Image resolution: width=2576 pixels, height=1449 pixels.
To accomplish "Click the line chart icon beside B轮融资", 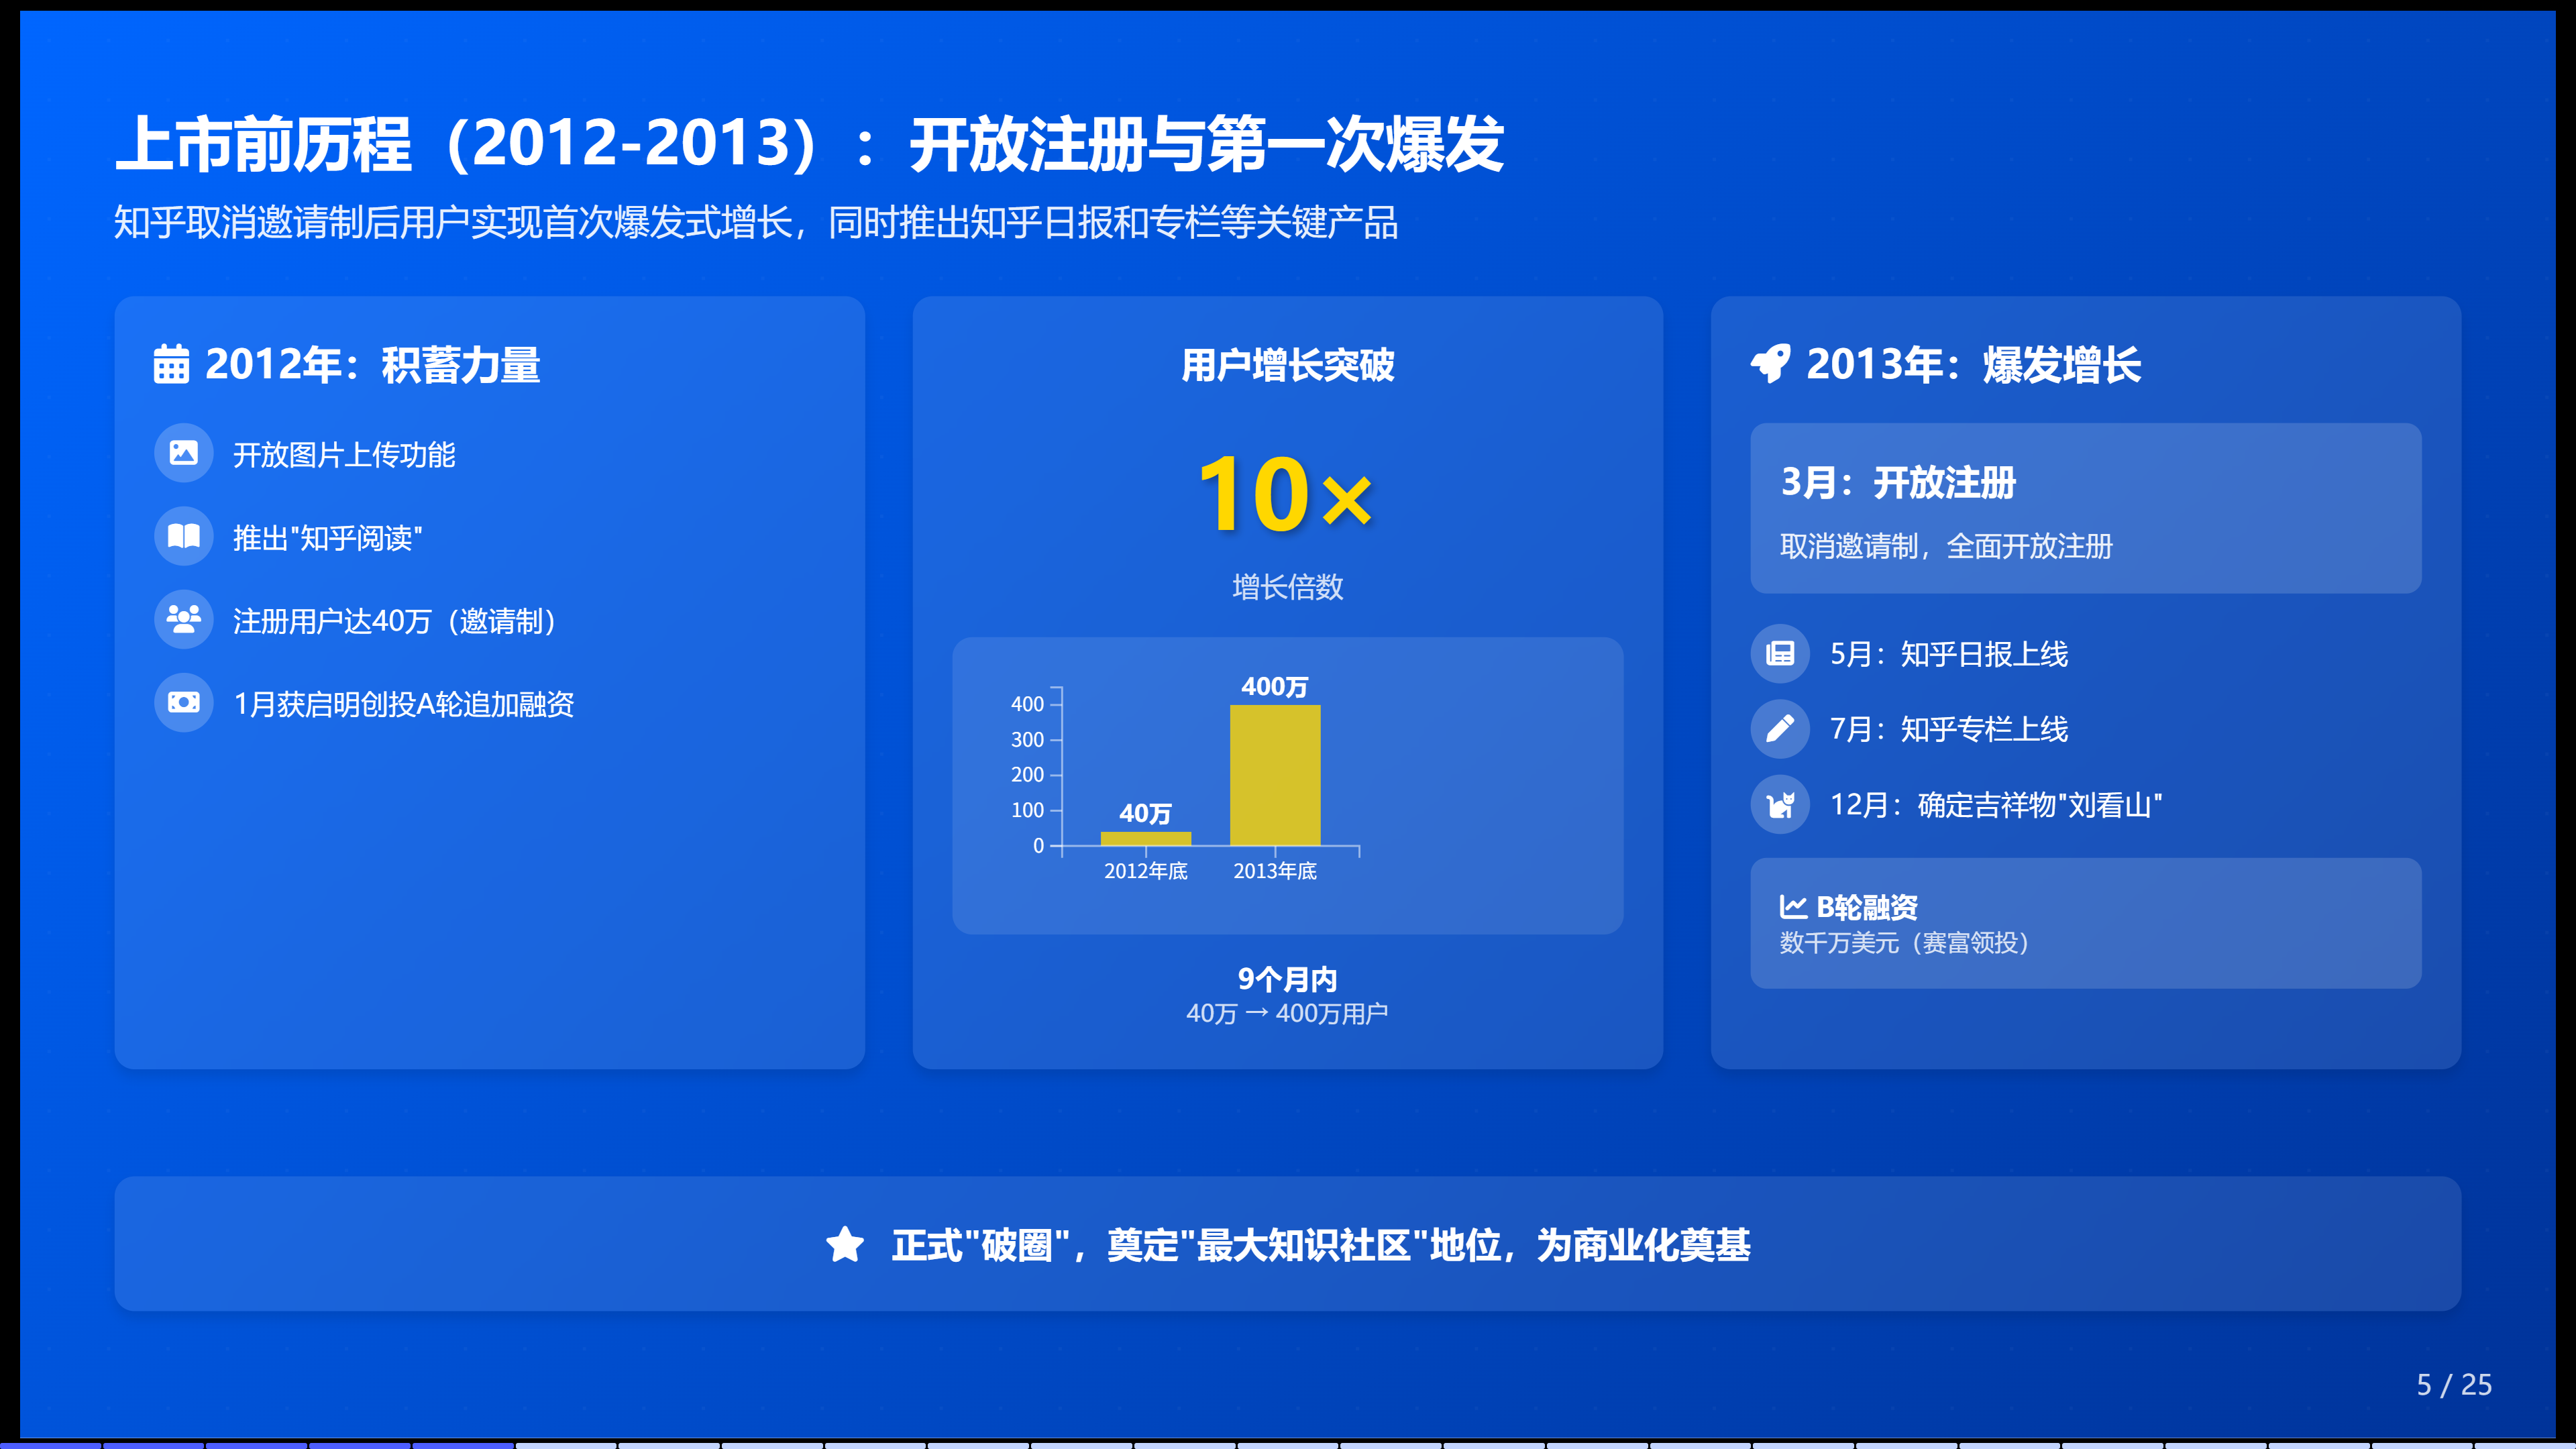I will [x=1793, y=907].
